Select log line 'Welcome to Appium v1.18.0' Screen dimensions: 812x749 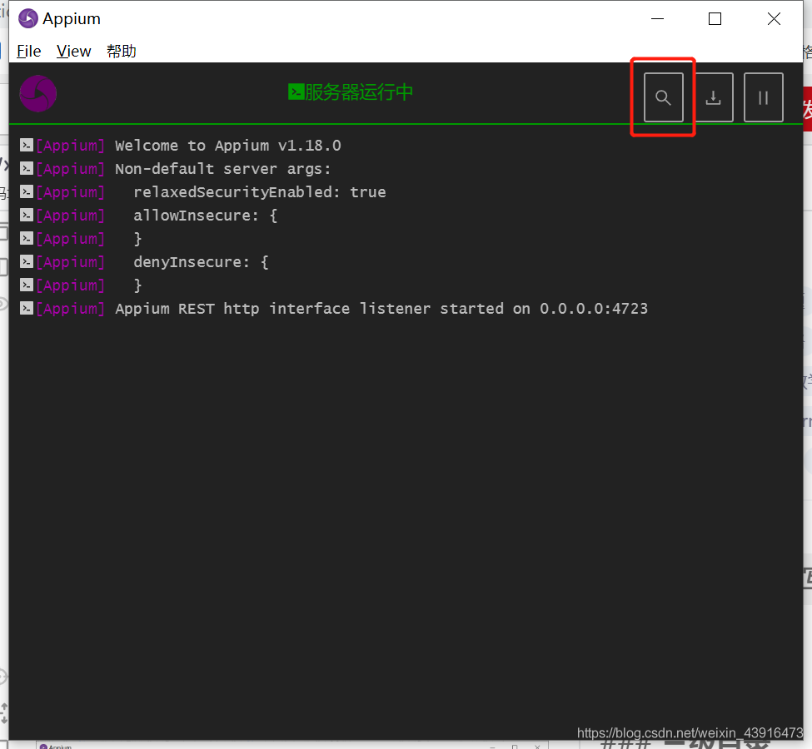click(x=228, y=146)
